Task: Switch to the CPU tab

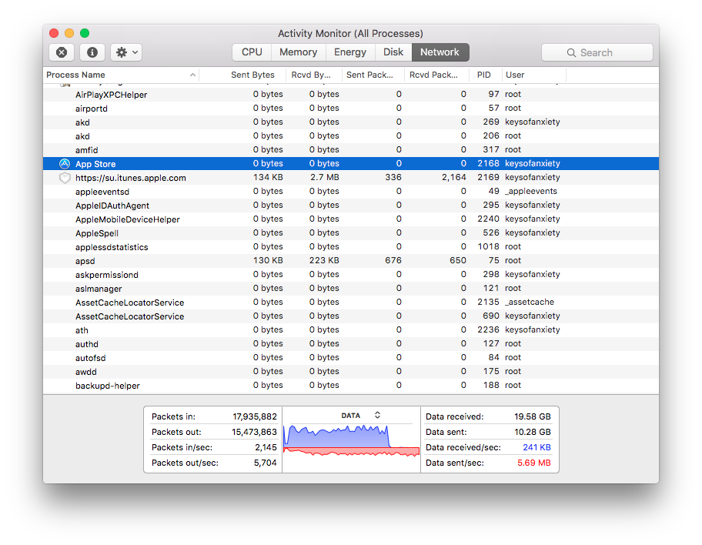Action: [252, 52]
